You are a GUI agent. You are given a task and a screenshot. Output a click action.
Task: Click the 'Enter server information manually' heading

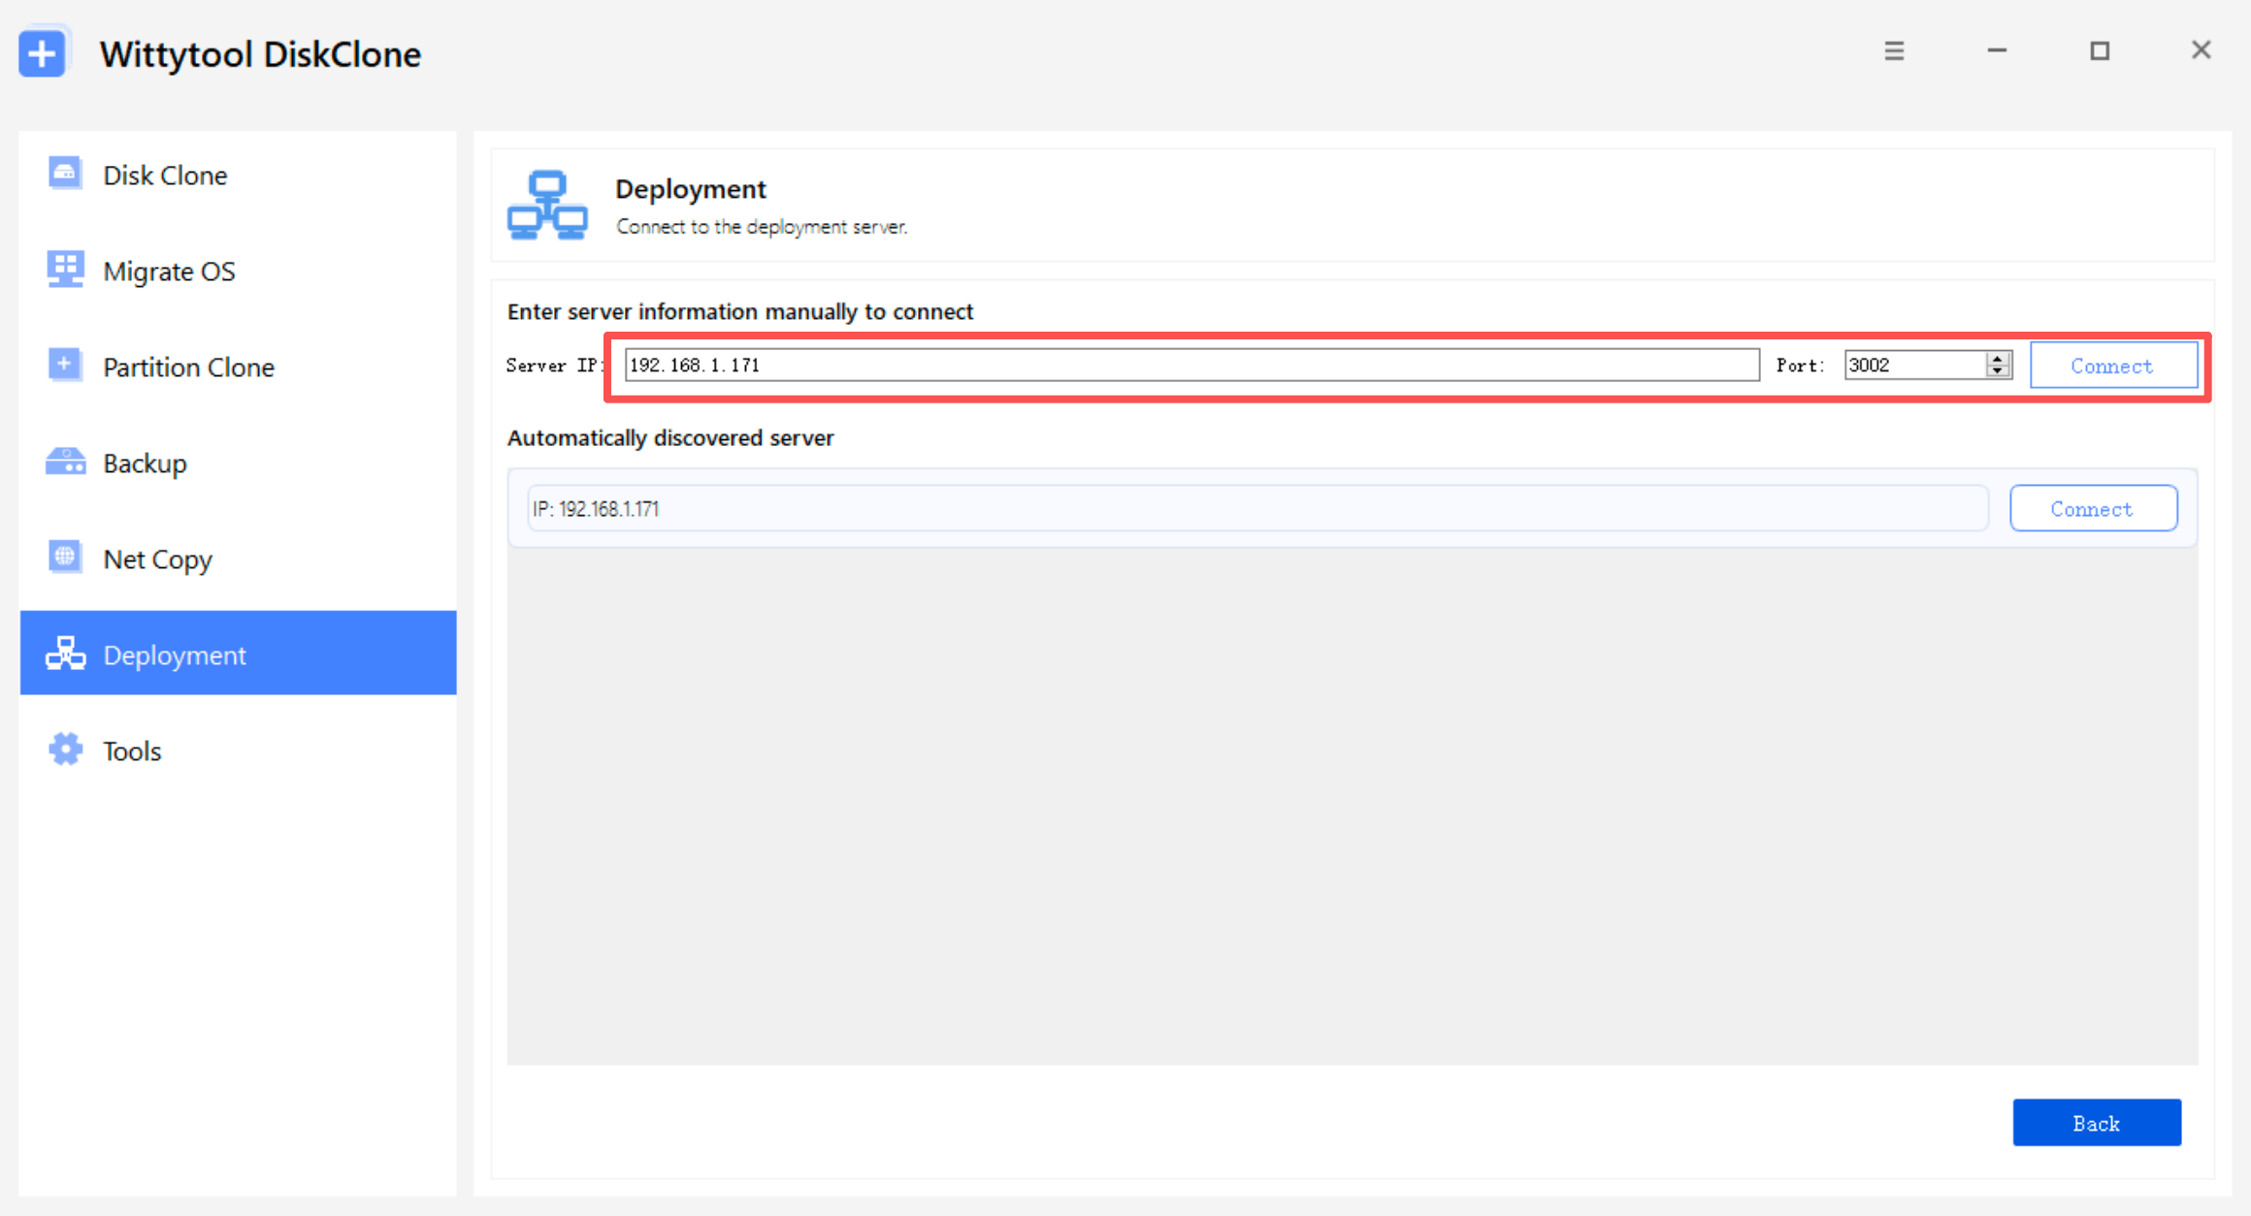[740, 311]
